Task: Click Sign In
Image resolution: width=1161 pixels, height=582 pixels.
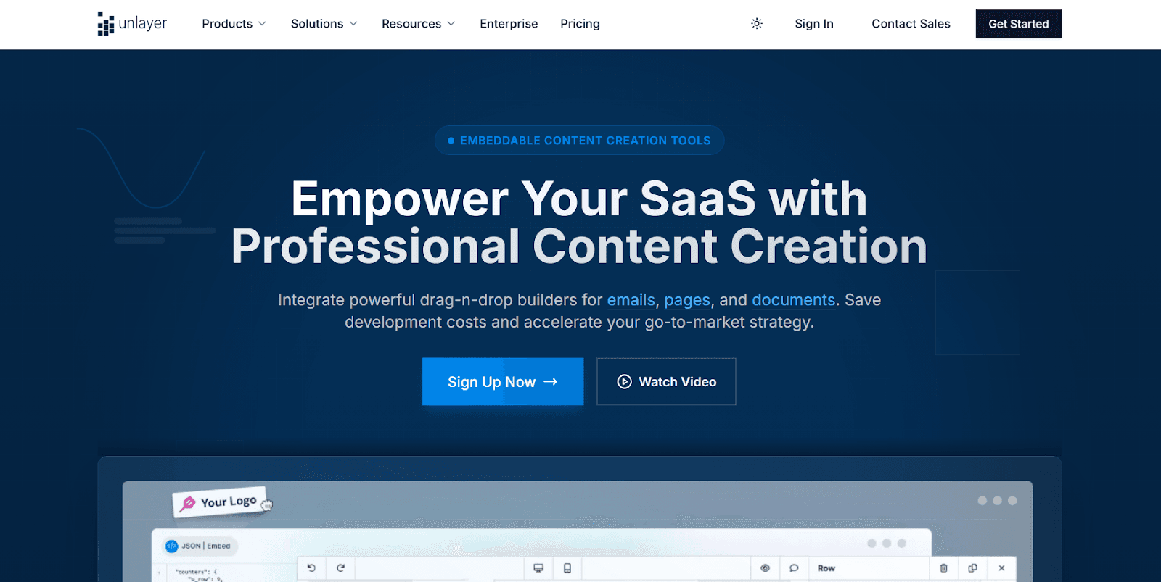Action: [x=814, y=24]
